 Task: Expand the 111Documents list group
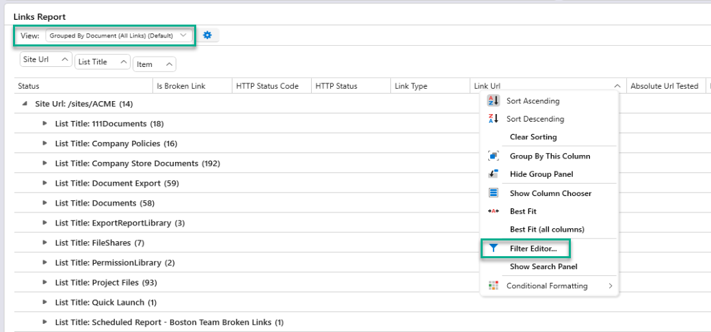(45, 123)
